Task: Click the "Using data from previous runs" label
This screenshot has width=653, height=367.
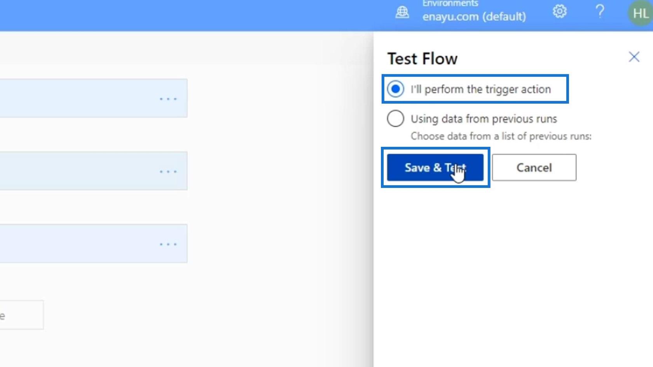Action: [x=484, y=119]
